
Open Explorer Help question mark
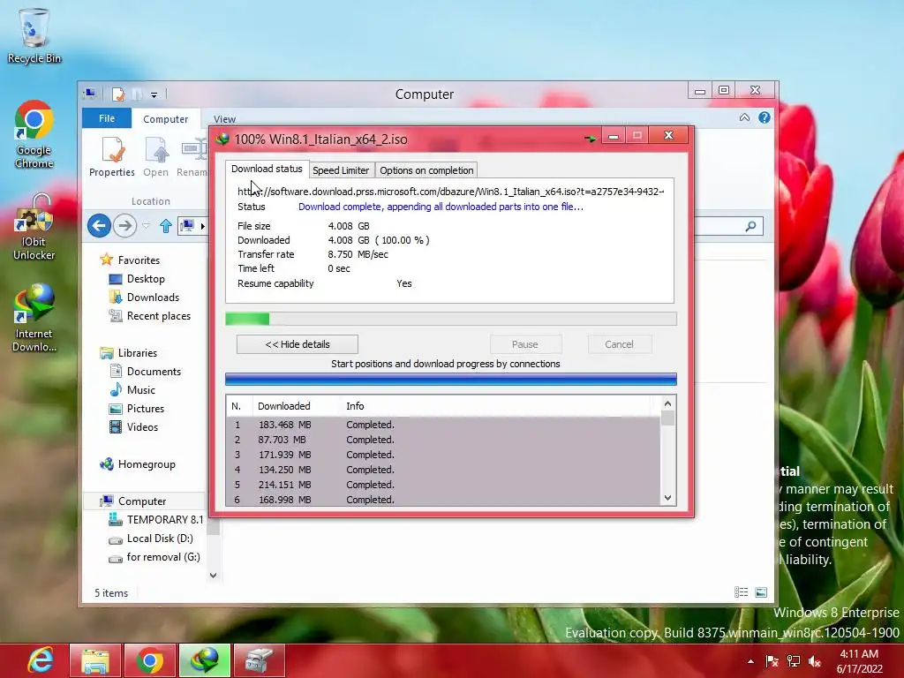[x=765, y=117]
